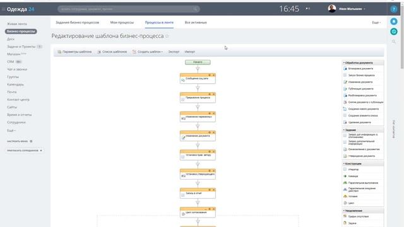Click the user avatar photo in header
Image resolution: width=404 pixels, height=227 pixels.
332,9
